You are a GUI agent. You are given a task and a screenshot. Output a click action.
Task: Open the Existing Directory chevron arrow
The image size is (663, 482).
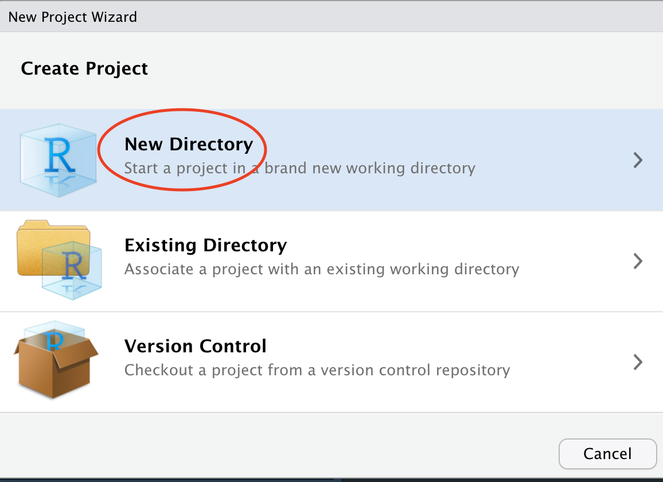[637, 262]
